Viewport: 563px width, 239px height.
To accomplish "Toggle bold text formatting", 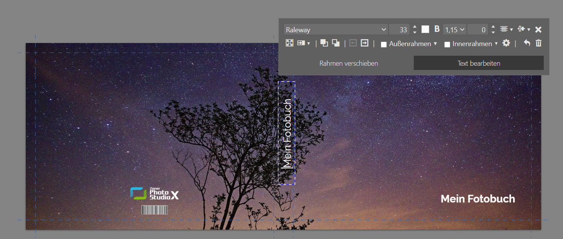I will click(437, 29).
